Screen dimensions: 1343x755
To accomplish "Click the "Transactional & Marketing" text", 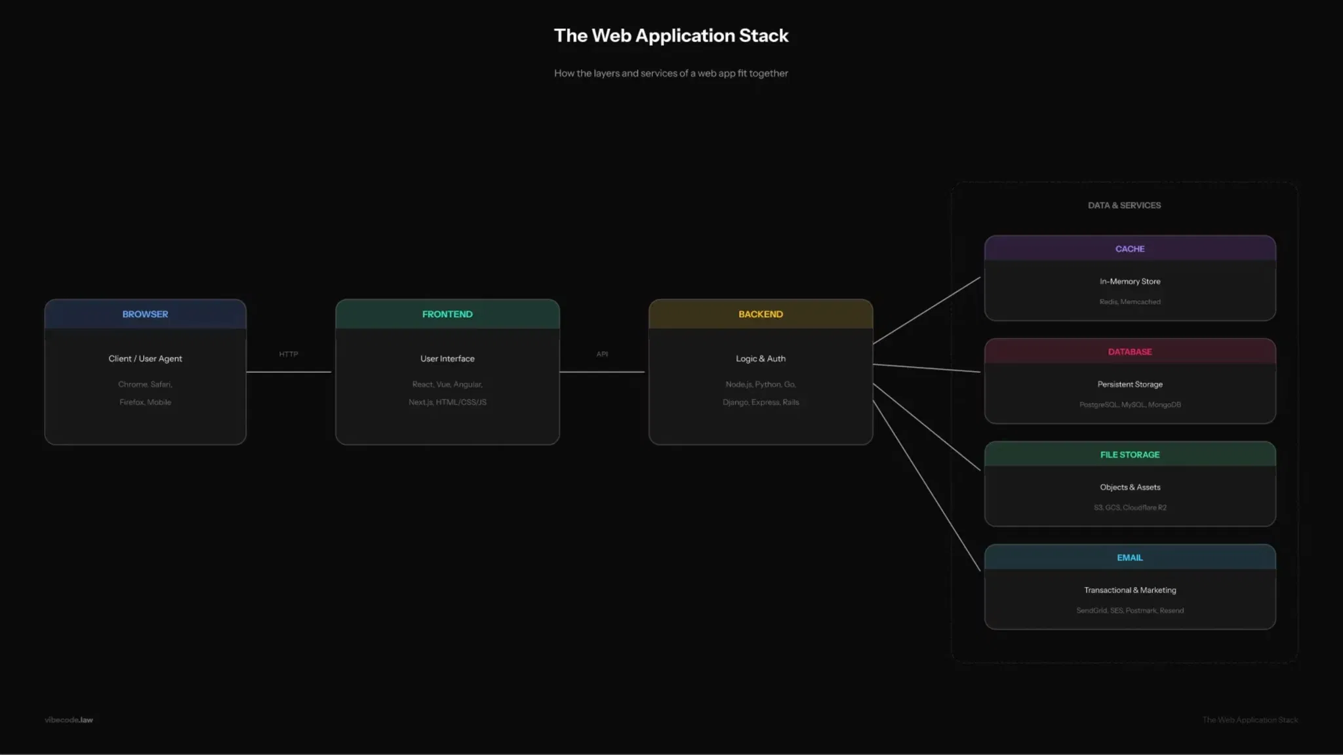I will click(x=1129, y=590).
